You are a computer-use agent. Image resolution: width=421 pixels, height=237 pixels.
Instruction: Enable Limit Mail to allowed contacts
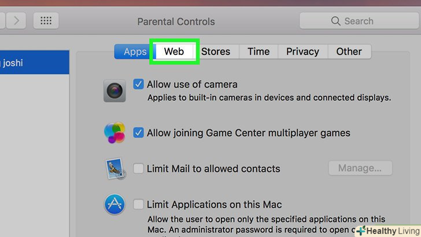[138, 169]
